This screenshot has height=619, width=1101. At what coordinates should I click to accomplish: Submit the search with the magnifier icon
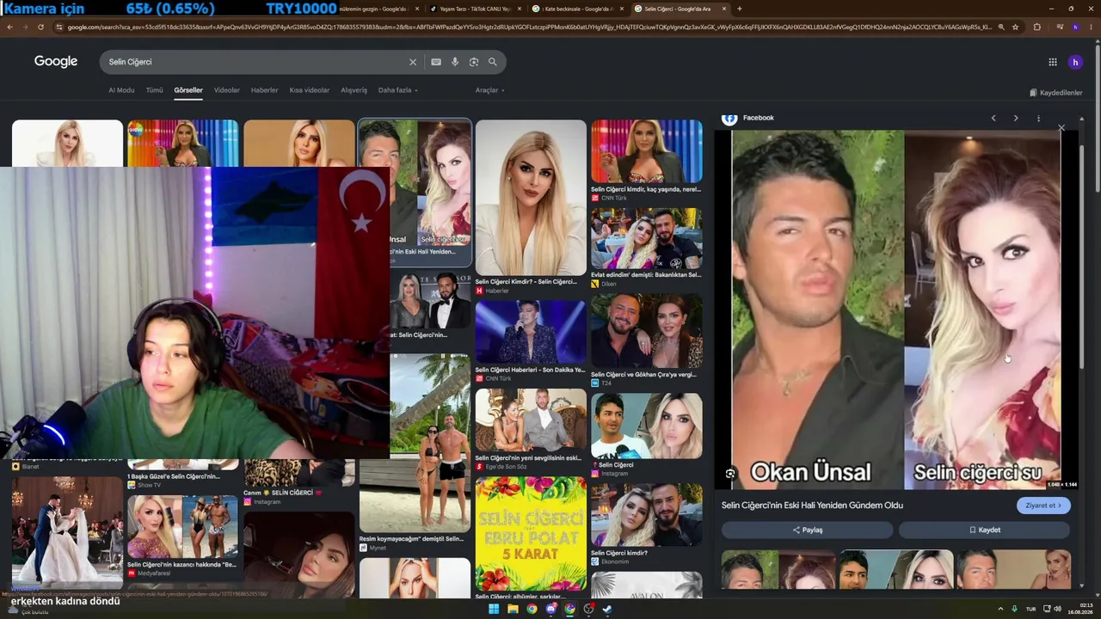493,62
